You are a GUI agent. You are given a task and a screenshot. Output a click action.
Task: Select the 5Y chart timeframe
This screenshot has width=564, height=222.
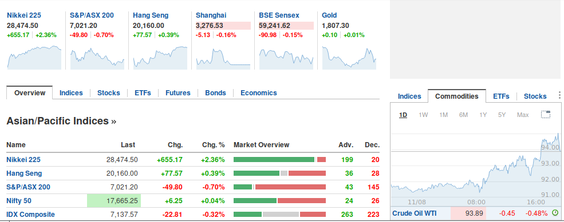(x=502, y=115)
